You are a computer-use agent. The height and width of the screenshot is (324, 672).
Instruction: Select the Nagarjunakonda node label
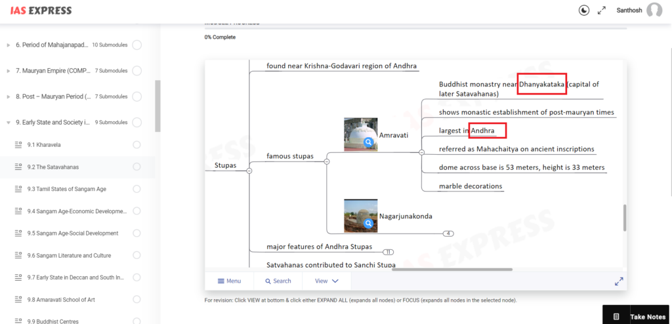click(406, 216)
